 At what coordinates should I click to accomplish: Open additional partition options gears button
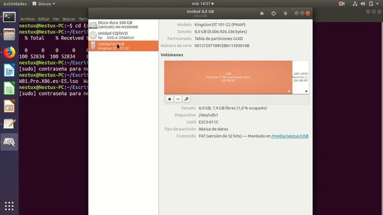click(x=186, y=99)
